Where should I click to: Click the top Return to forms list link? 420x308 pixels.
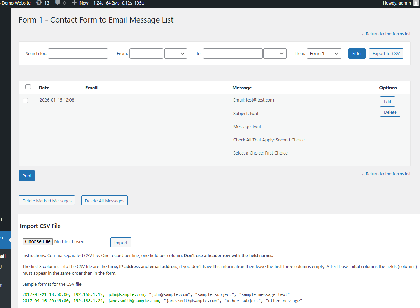(x=386, y=34)
